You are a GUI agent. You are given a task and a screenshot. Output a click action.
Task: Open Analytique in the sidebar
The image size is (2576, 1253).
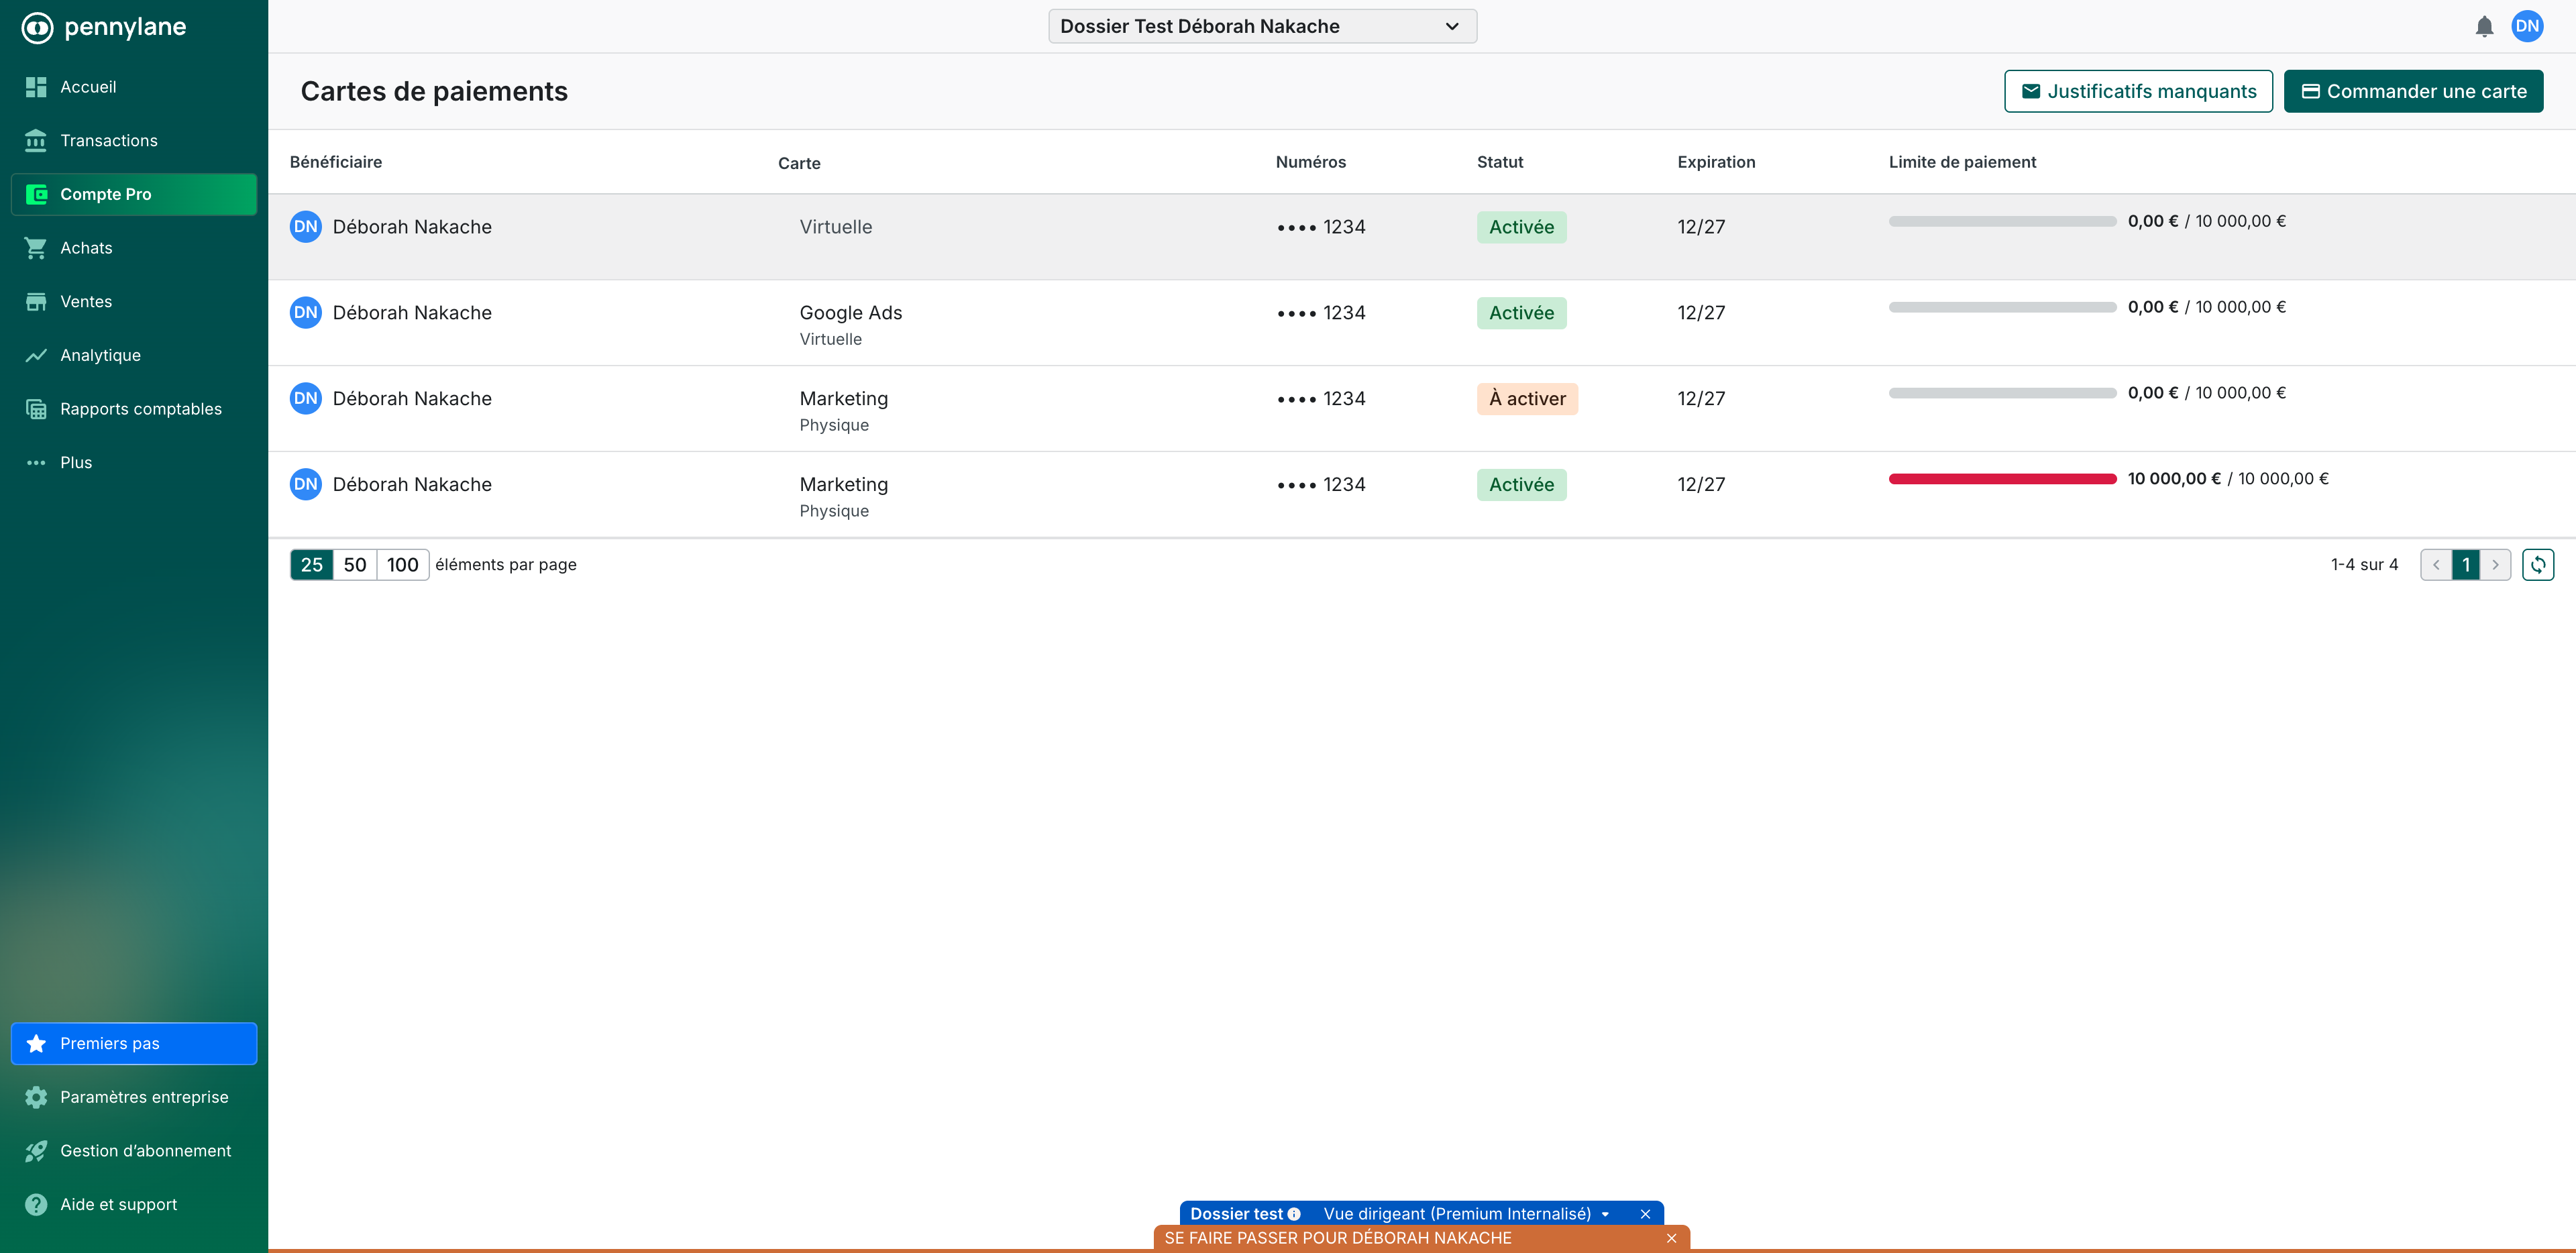134,355
